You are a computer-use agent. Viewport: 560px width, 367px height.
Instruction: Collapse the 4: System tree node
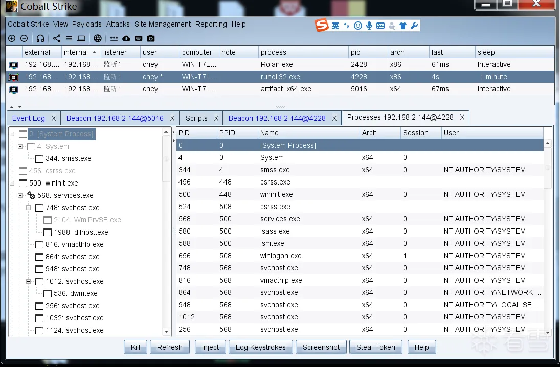(x=20, y=146)
